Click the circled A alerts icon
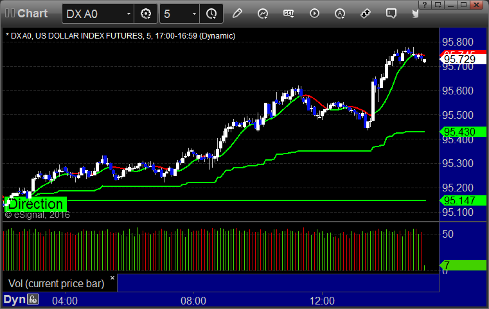 [x=340, y=13]
